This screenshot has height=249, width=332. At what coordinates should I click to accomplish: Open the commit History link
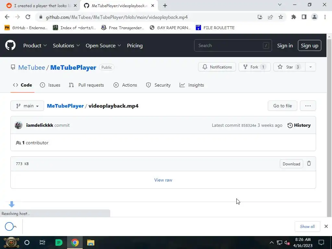pos(299,125)
